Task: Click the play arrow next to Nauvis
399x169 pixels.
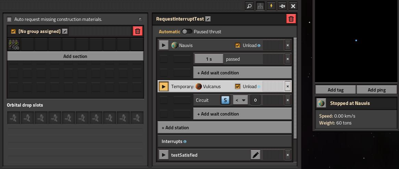Action: [x=164, y=45]
